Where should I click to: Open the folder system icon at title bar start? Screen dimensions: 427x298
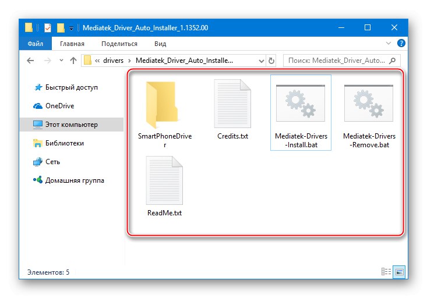coord(29,28)
